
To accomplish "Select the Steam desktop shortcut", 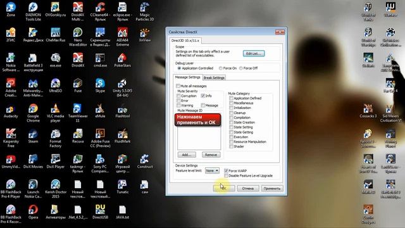I will tap(33, 136).
